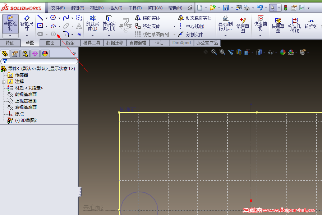This screenshot has width=322, height=215.
Task: Click the Edit Appearance color ball icon
Action: pos(283,52)
